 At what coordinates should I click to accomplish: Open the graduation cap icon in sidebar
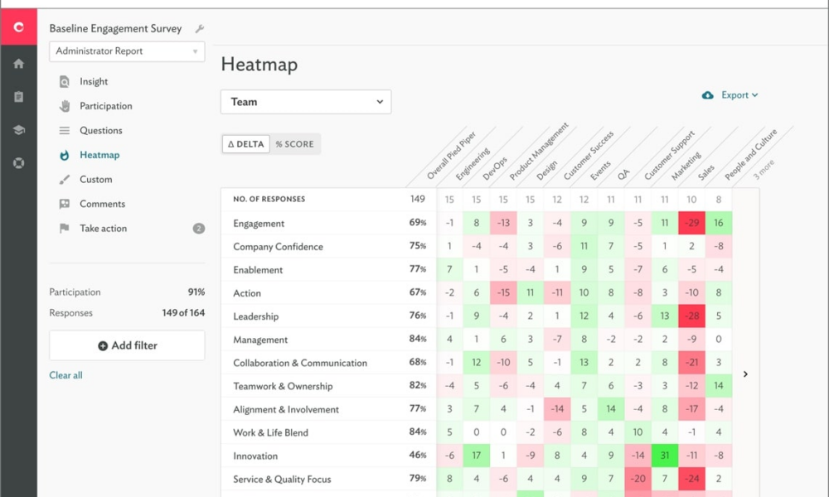[18, 130]
